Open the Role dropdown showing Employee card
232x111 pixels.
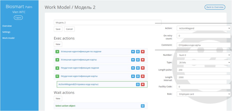click(204, 94)
